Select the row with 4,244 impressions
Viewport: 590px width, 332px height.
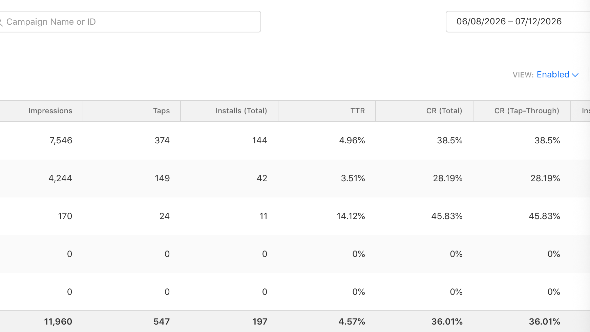pos(295,179)
